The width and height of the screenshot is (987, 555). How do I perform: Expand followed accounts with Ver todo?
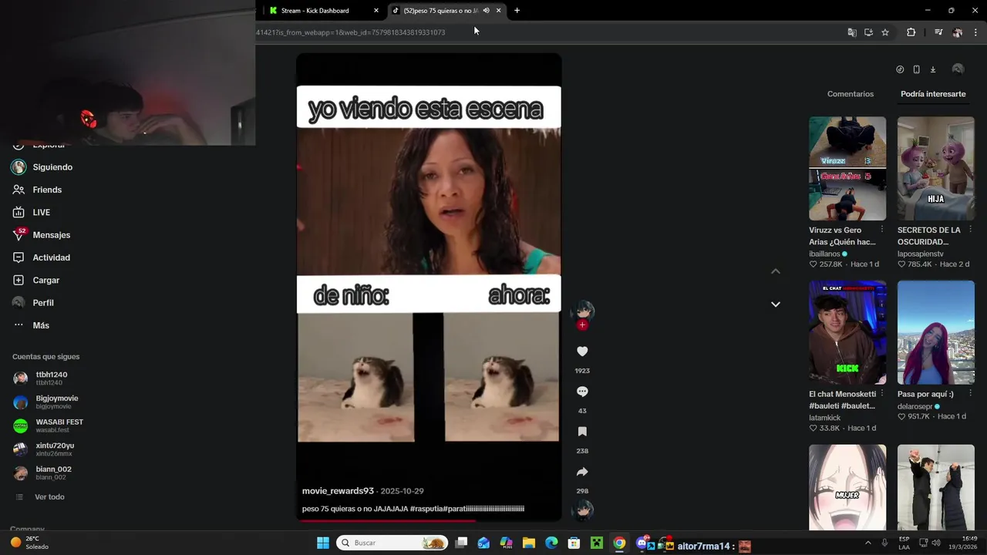click(49, 497)
